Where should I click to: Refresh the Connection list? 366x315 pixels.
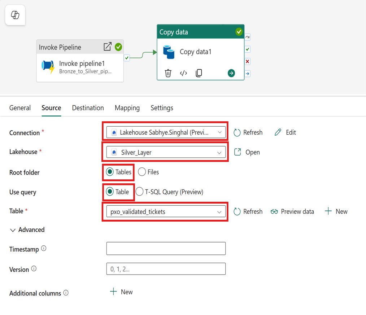point(248,132)
